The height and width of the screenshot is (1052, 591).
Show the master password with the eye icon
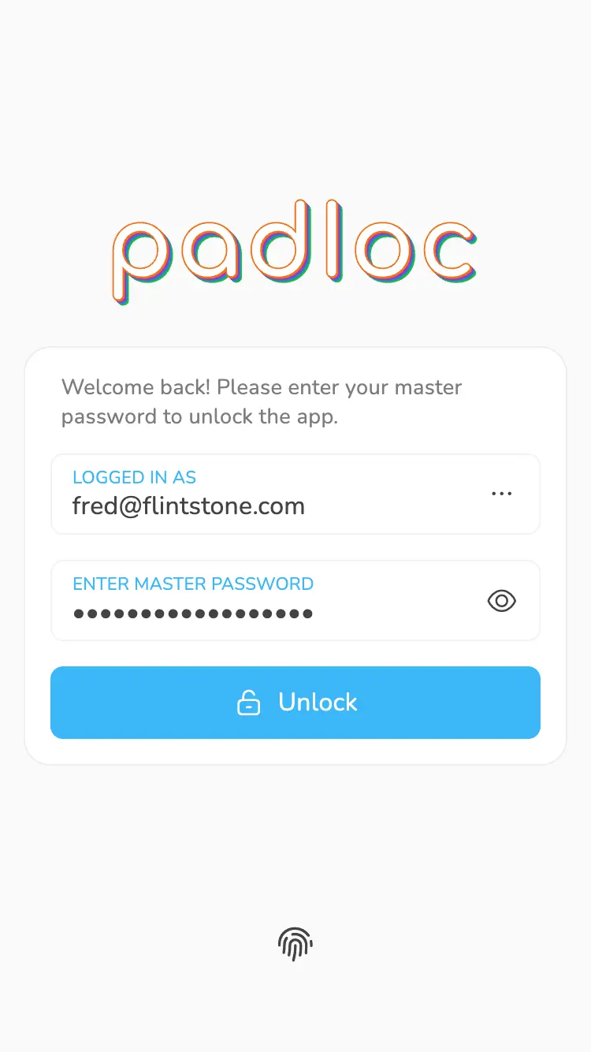click(x=502, y=601)
